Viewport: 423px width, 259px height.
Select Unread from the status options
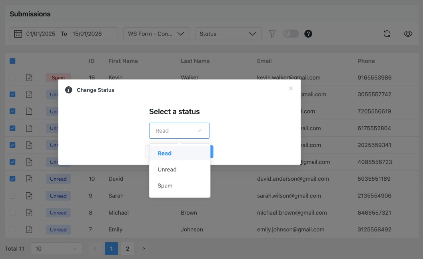coord(167,169)
